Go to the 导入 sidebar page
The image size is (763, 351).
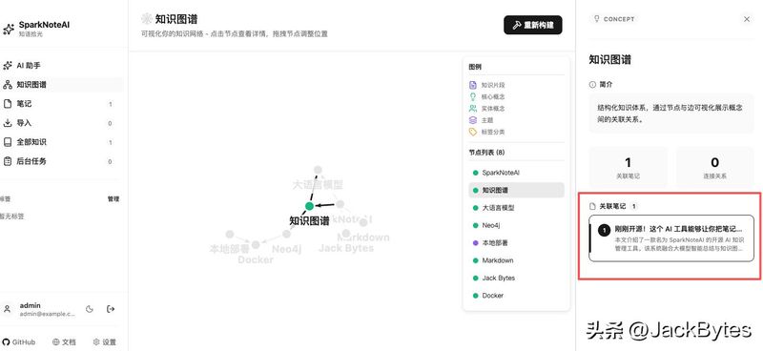point(61,123)
